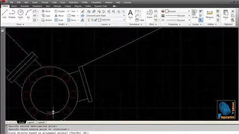
Task: Select the Linear dimension tool
Action: [x=137, y=11]
